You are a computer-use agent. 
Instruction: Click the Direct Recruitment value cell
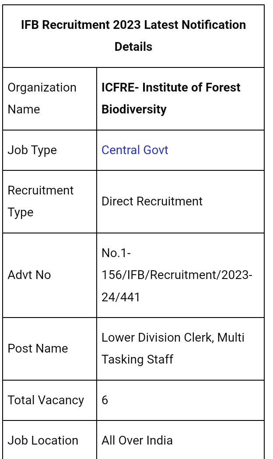[x=180, y=202]
